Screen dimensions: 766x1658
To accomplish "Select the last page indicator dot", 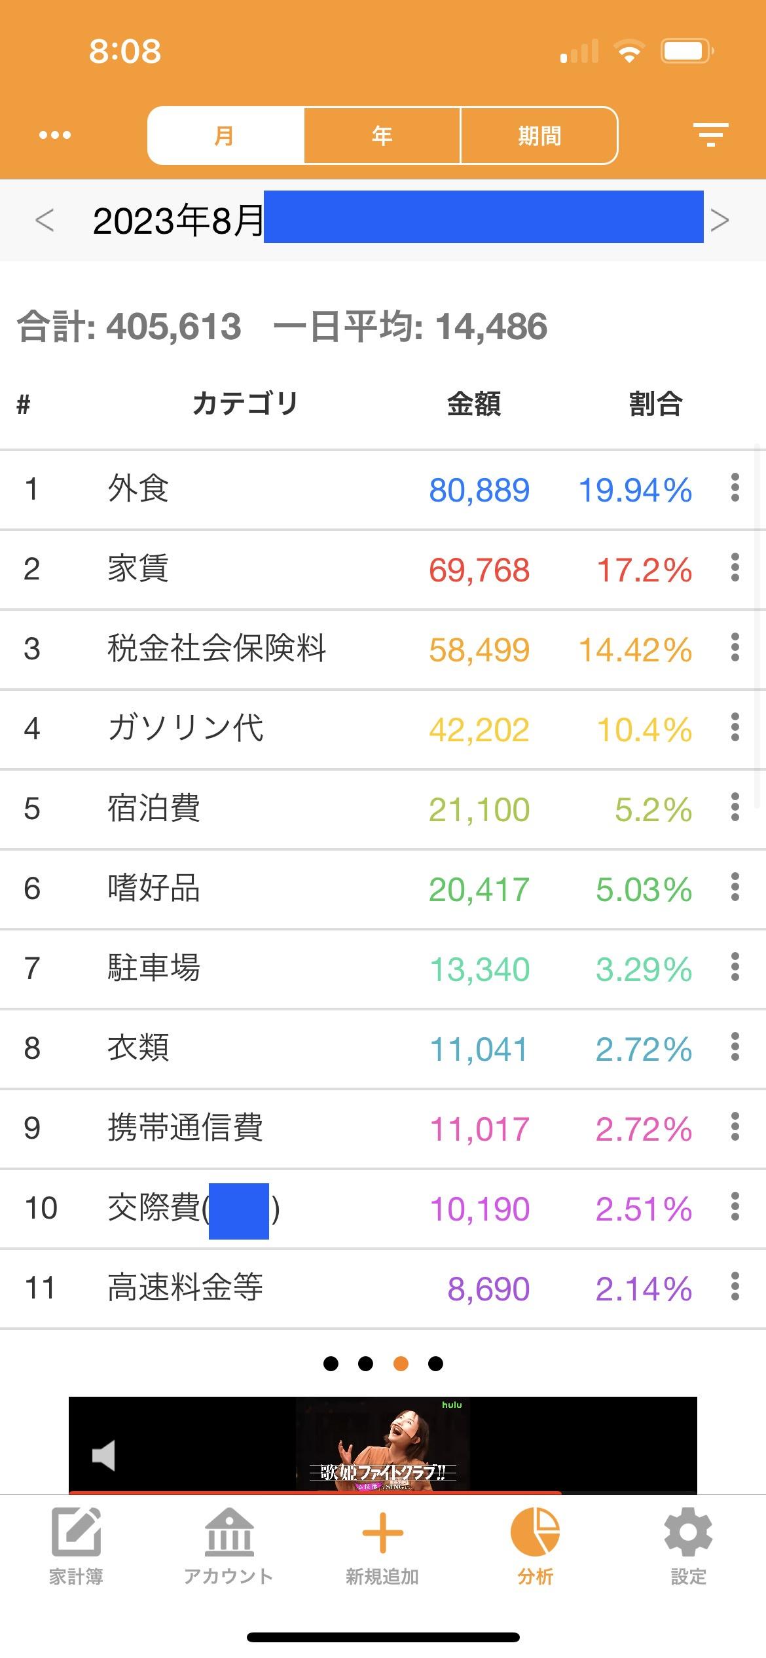I will coord(435,1364).
